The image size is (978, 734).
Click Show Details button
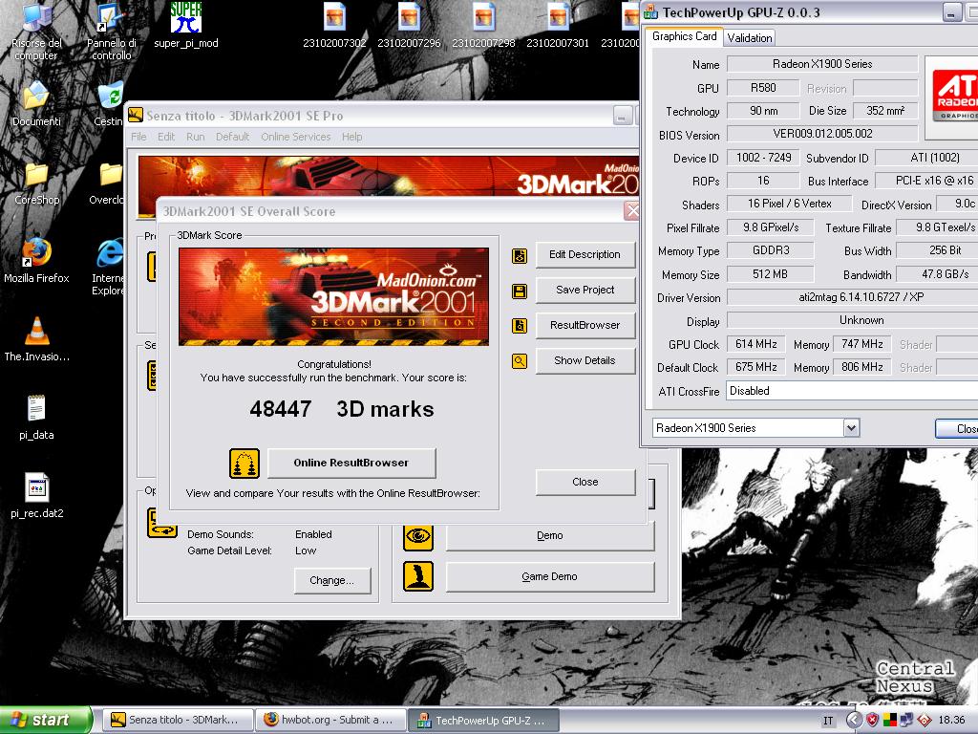click(585, 360)
